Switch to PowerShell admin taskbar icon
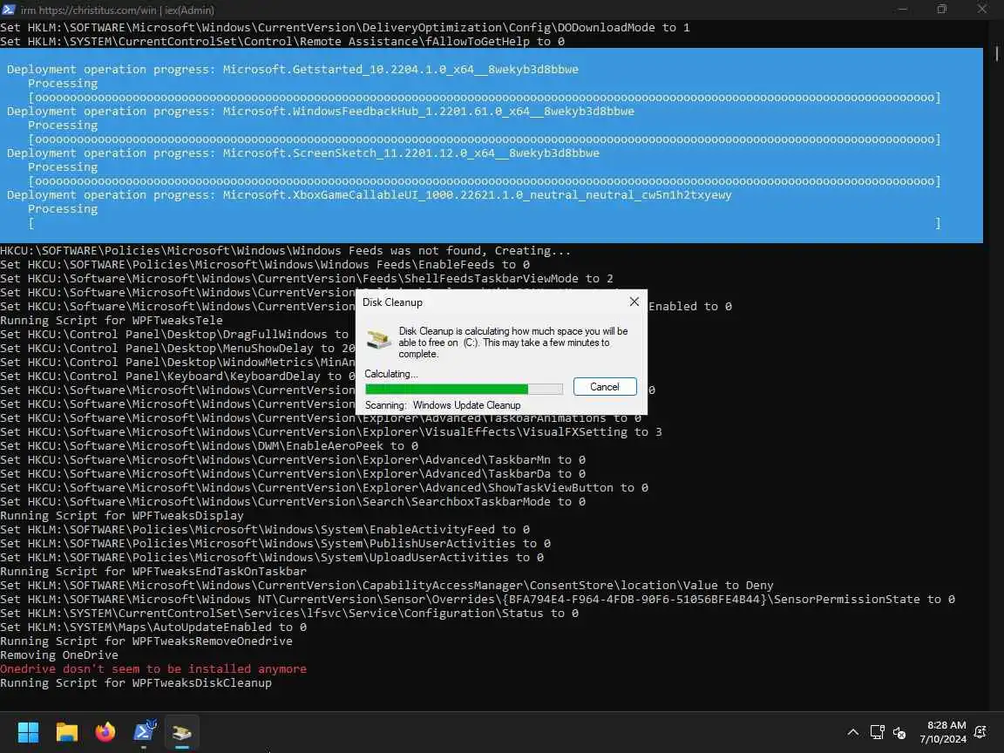 [x=144, y=732]
